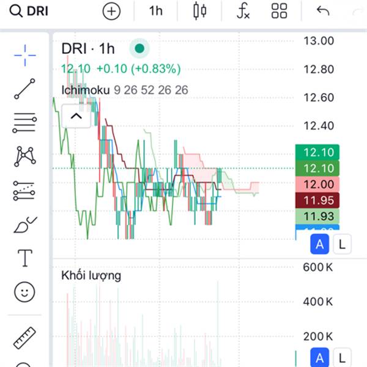This screenshot has width=367, height=367.
Task: Click the DRI · 1h chart title
Action: point(88,49)
